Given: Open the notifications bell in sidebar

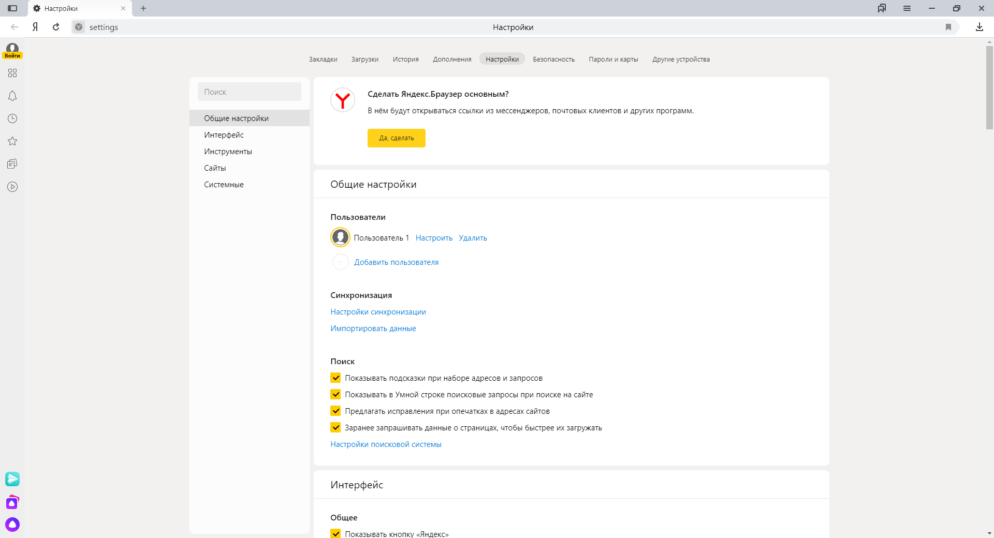Looking at the screenshot, I should point(12,96).
